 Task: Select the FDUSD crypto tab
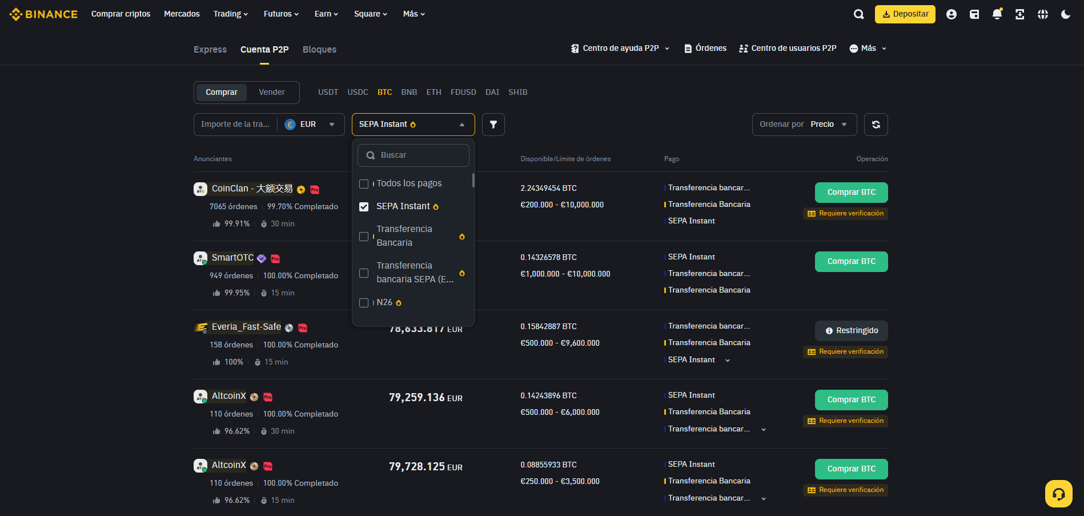[x=463, y=93]
